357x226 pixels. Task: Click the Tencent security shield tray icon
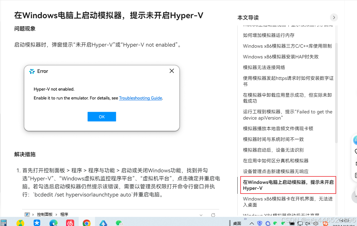[x=260, y=224]
